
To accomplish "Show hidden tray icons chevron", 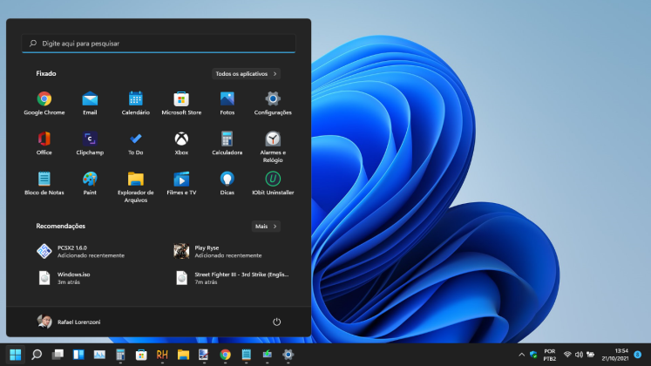I will (521, 355).
